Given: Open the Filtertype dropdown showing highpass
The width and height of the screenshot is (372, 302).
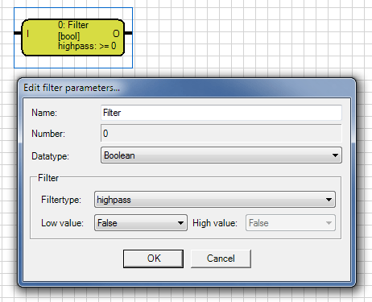Looking at the screenshot, I should click(x=215, y=200).
